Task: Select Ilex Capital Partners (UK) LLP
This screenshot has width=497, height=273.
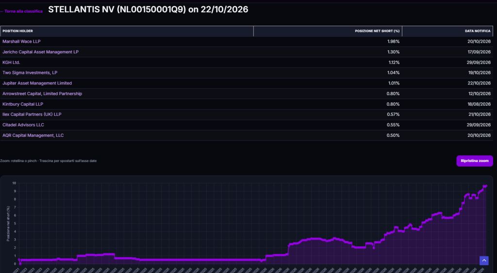Action: click(x=32, y=114)
